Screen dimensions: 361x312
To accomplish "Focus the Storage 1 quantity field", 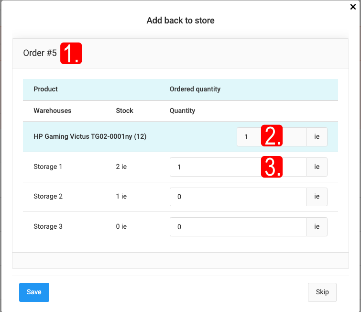I will [215, 167].
